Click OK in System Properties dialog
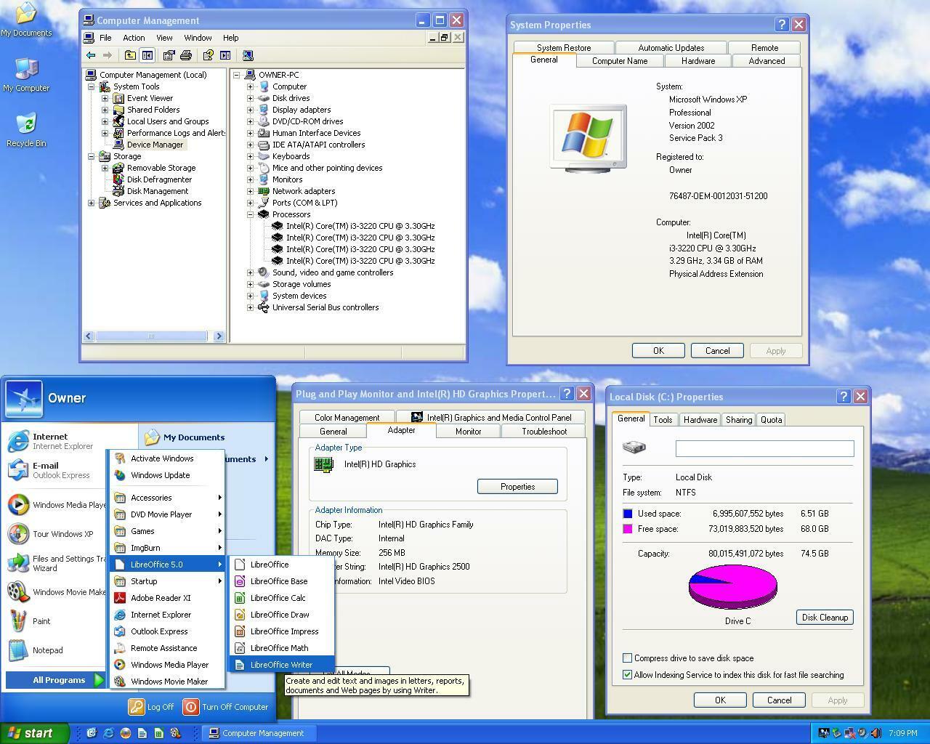The image size is (930, 744). [x=658, y=351]
